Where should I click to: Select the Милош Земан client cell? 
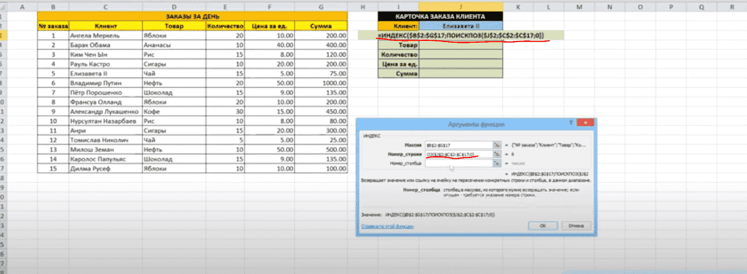pyautogui.click(x=106, y=150)
